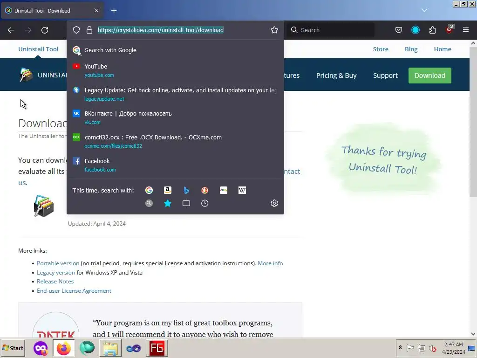The height and width of the screenshot is (358, 477).
Task: Click the network tray icon
Action: pos(421,348)
